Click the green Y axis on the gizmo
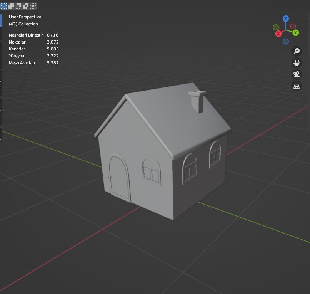The width and height of the screenshot is (310, 294). pyautogui.click(x=295, y=33)
